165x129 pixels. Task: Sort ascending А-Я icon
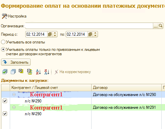click(x=38, y=72)
